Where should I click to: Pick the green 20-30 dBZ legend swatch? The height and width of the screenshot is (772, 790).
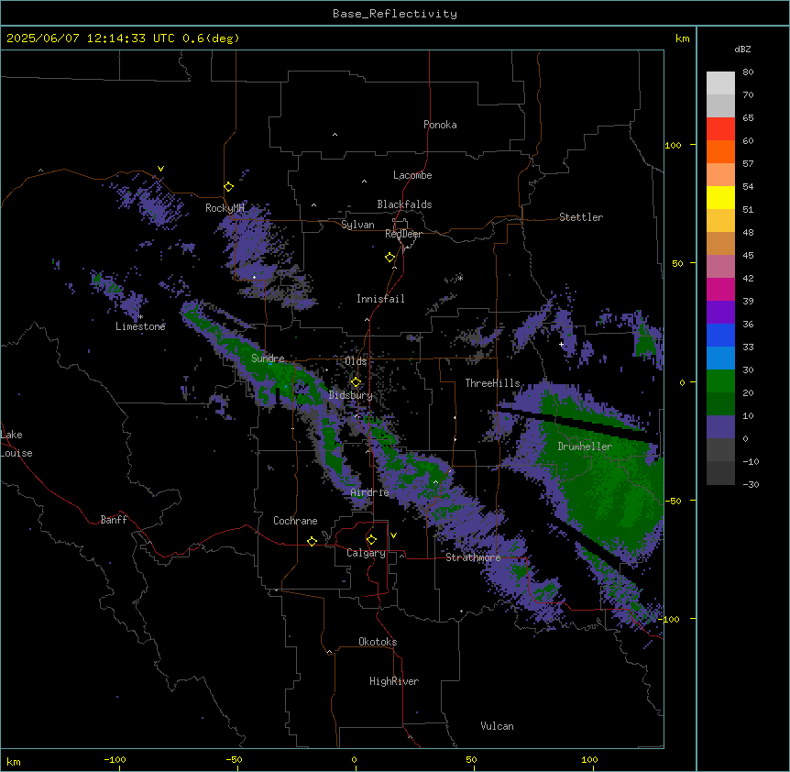[x=720, y=381]
